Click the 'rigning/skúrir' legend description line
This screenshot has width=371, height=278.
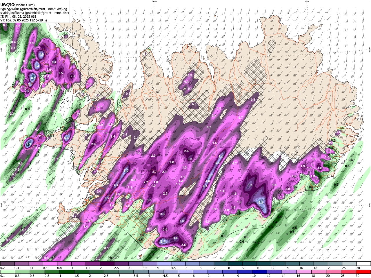[34, 9]
